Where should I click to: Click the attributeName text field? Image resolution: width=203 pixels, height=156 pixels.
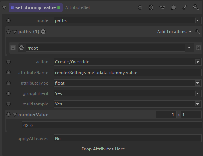[x=127, y=73]
